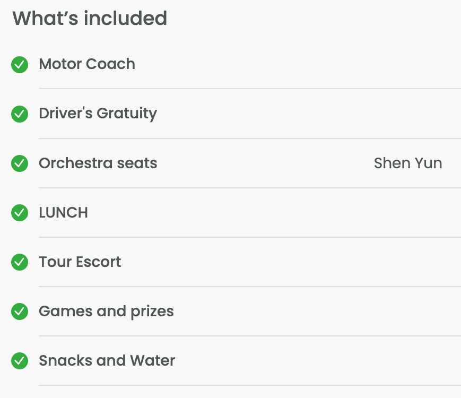This screenshot has width=461, height=398.
Task: Click the divider line below LUNCH
Action: [249, 237]
